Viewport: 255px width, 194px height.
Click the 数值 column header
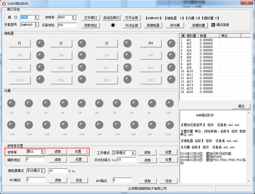[x=209, y=36]
